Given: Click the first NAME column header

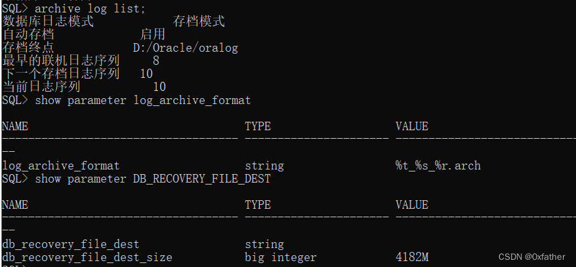Looking at the screenshot, I should coord(15,126).
